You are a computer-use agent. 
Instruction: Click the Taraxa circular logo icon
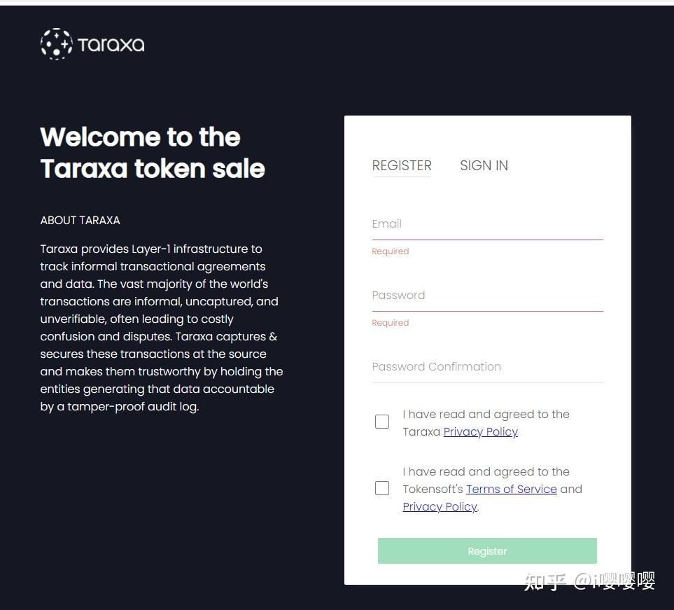point(56,44)
